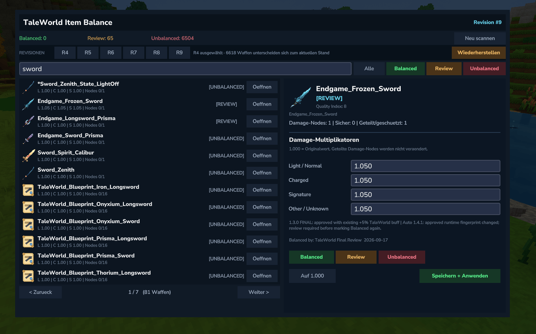The image size is (536, 334).
Task: Click Endgame_Longsword_Prisma [REVIEW] status tag
Action: [227, 121]
